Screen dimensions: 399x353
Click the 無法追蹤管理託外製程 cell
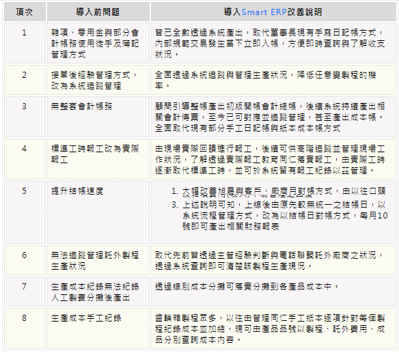click(x=98, y=260)
